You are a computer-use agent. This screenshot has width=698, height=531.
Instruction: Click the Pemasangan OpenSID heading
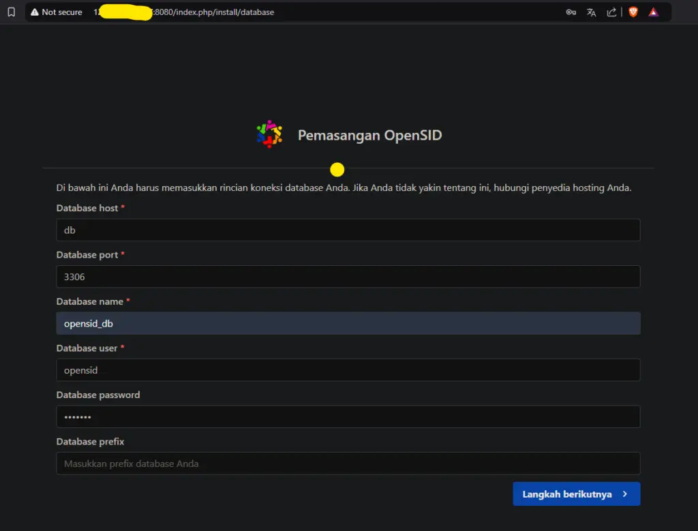coord(369,136)
